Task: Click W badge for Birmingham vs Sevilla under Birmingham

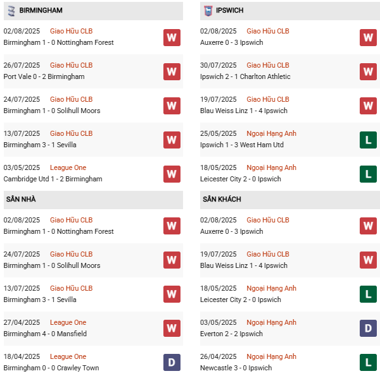Action: 172,140
